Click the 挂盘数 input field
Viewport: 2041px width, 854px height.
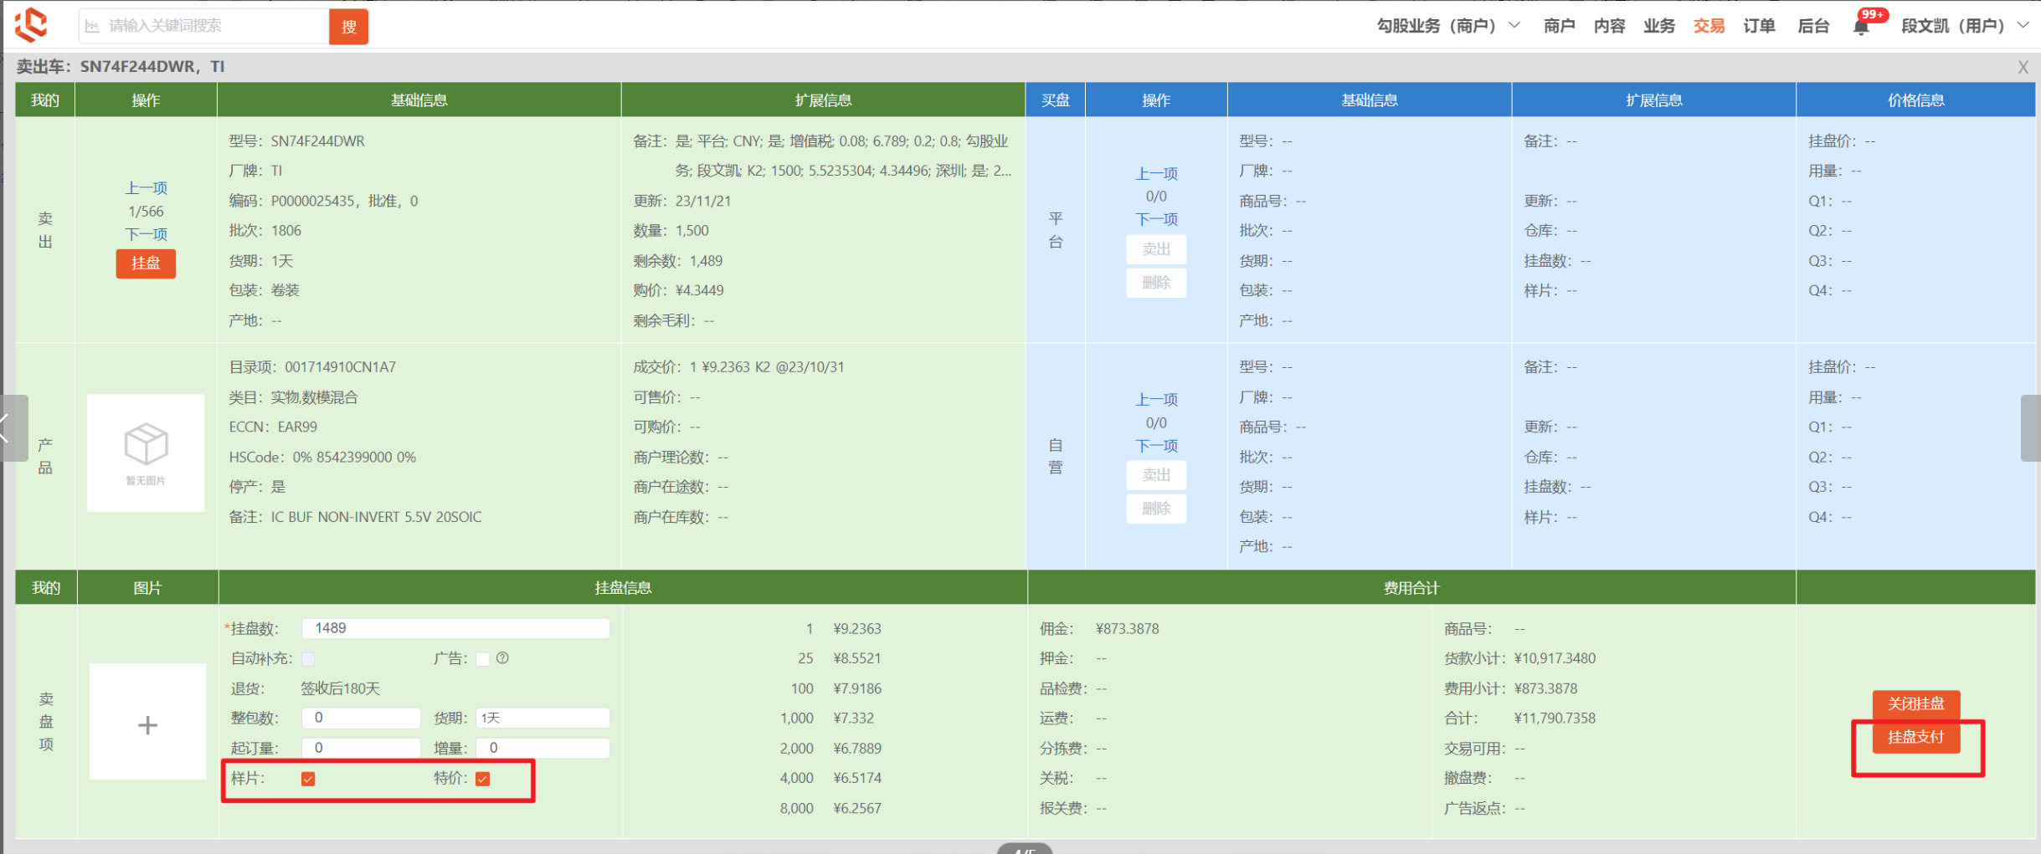(455, 628)
